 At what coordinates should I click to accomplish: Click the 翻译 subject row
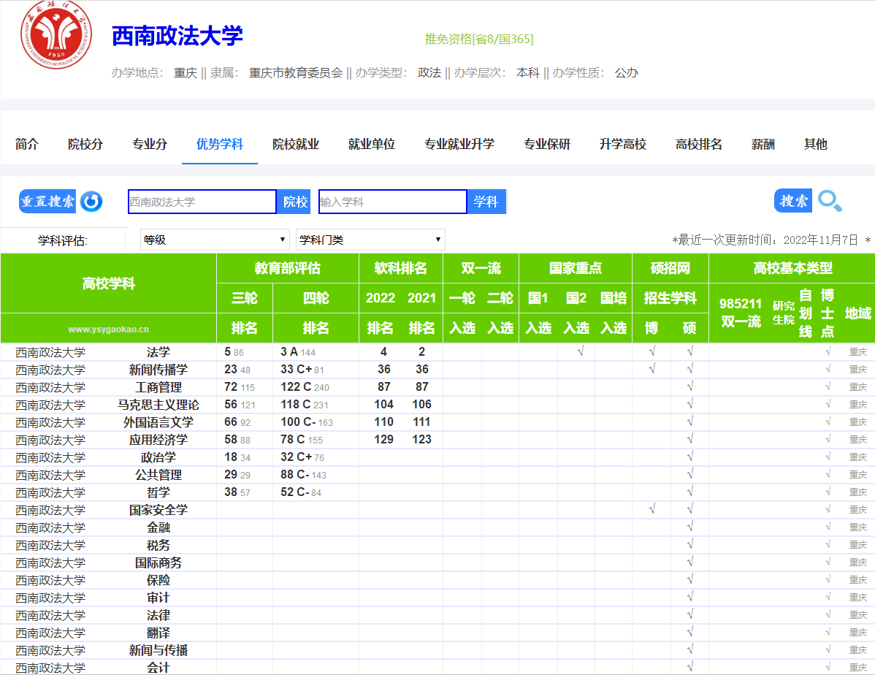pyautogui.click(x=437, y=633)
